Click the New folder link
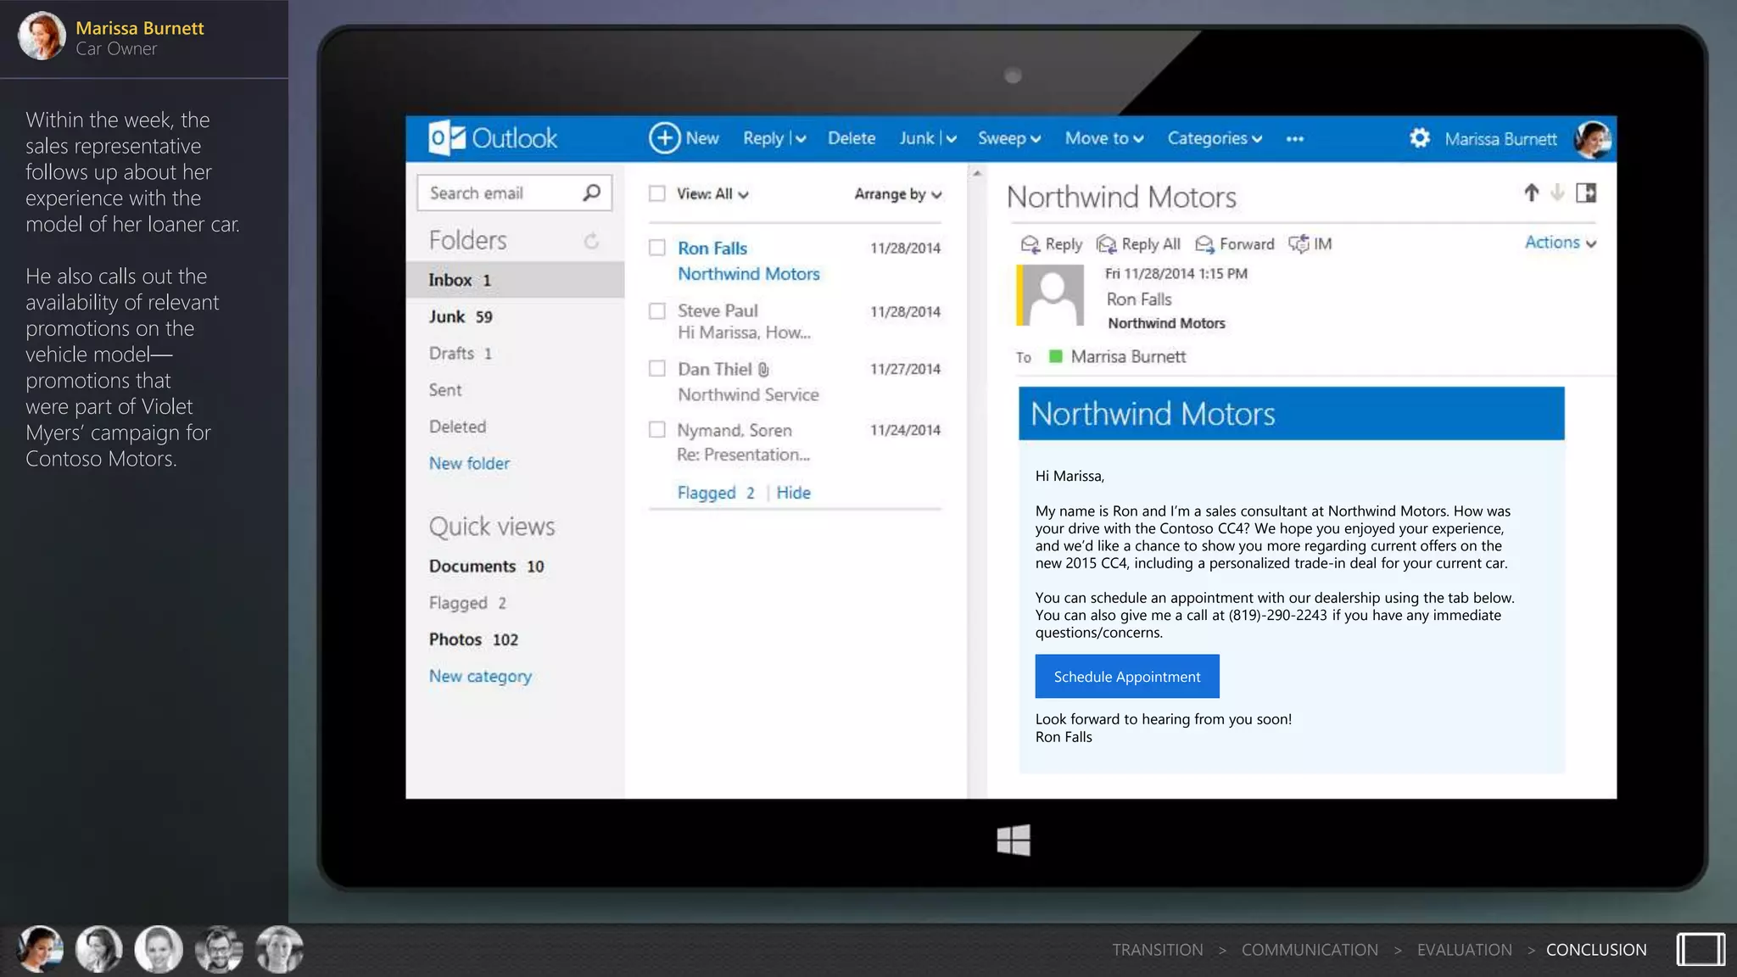The height and width of the screenshot is (977, 1737). coord(469,463)
